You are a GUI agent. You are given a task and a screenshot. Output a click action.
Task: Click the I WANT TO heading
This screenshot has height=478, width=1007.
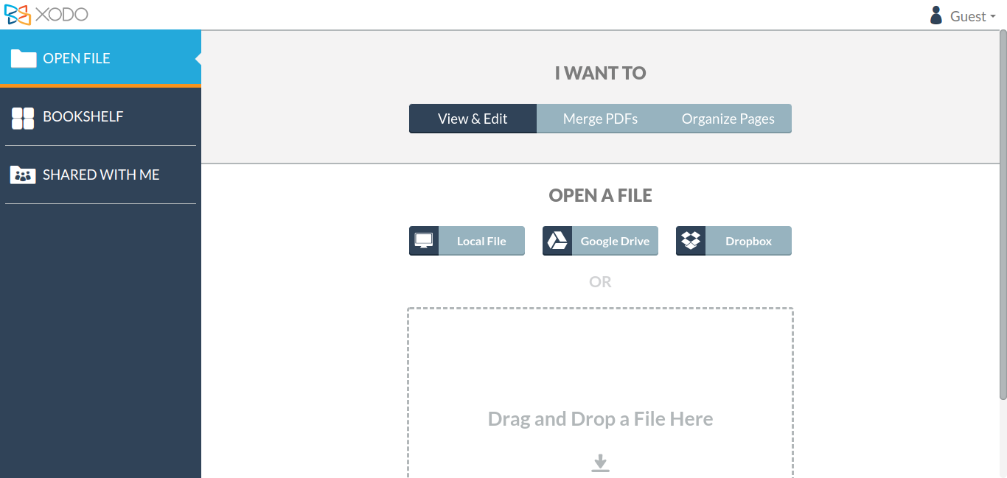point(600,73)
